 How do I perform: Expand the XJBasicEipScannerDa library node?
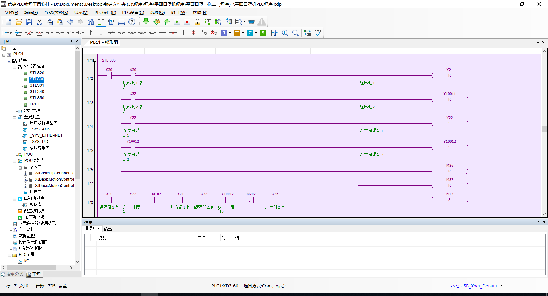(26, 173)
